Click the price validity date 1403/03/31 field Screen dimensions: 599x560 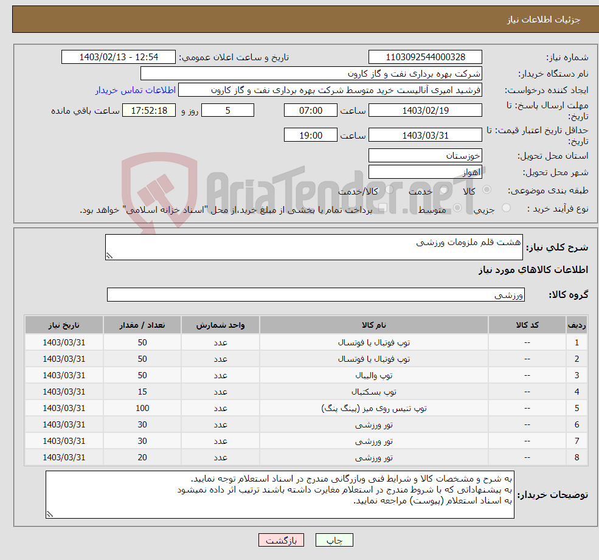[425, 135]
